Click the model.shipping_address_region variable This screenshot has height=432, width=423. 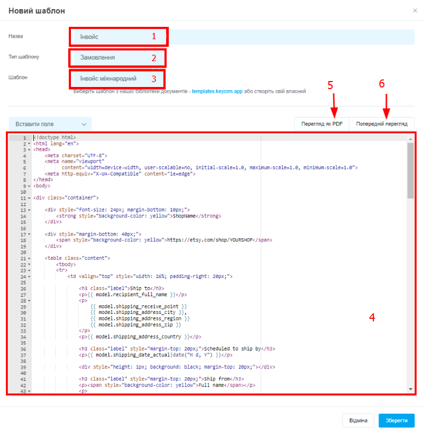coord(140,319)
